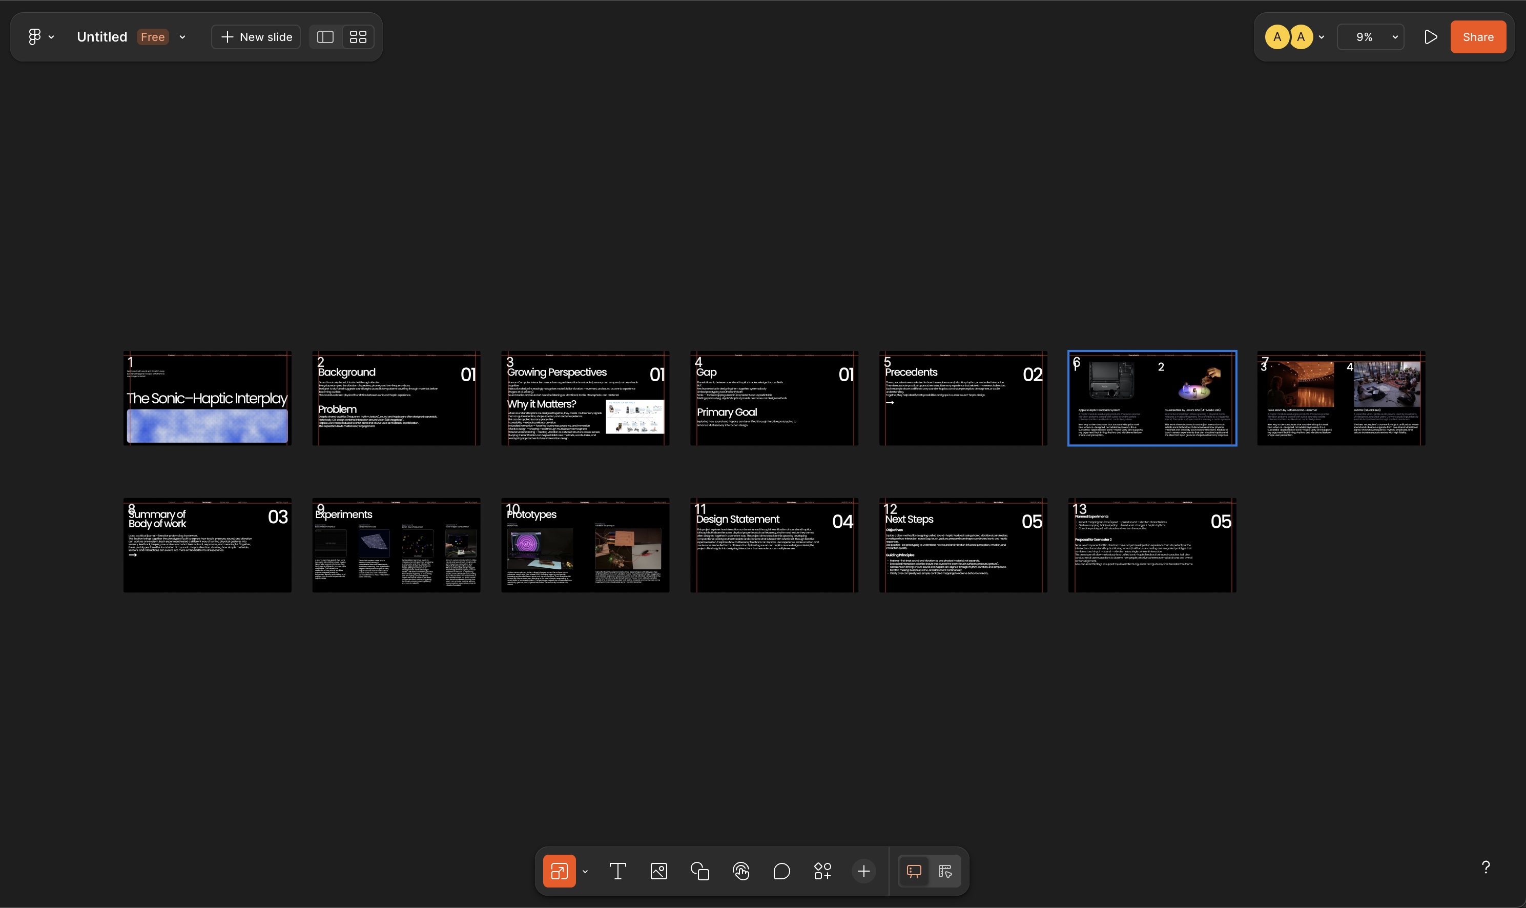
Task: Switch to single slide view
Action: coord(325,37)
